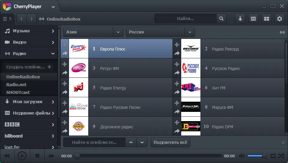Image resolution: width=288 pixels, height=163 pixels.
Task: Expand the Видео section
Action: [29, 42]
